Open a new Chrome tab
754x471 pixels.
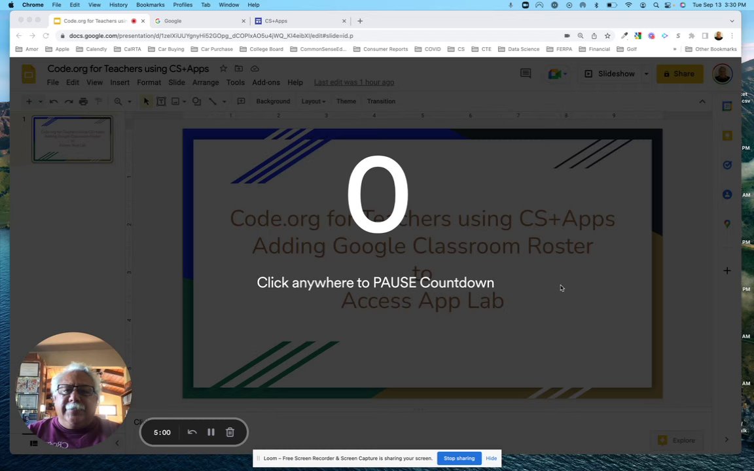[x=360, y=21]
